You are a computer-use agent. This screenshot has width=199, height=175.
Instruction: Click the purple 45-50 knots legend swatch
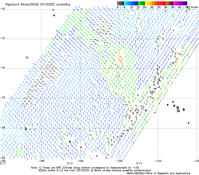click(183, 3)
